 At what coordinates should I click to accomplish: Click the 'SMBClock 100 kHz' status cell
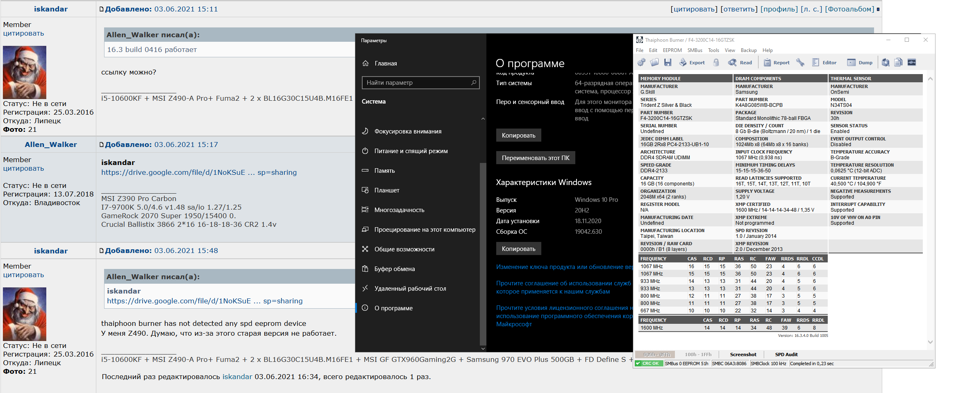click(768, 364)
